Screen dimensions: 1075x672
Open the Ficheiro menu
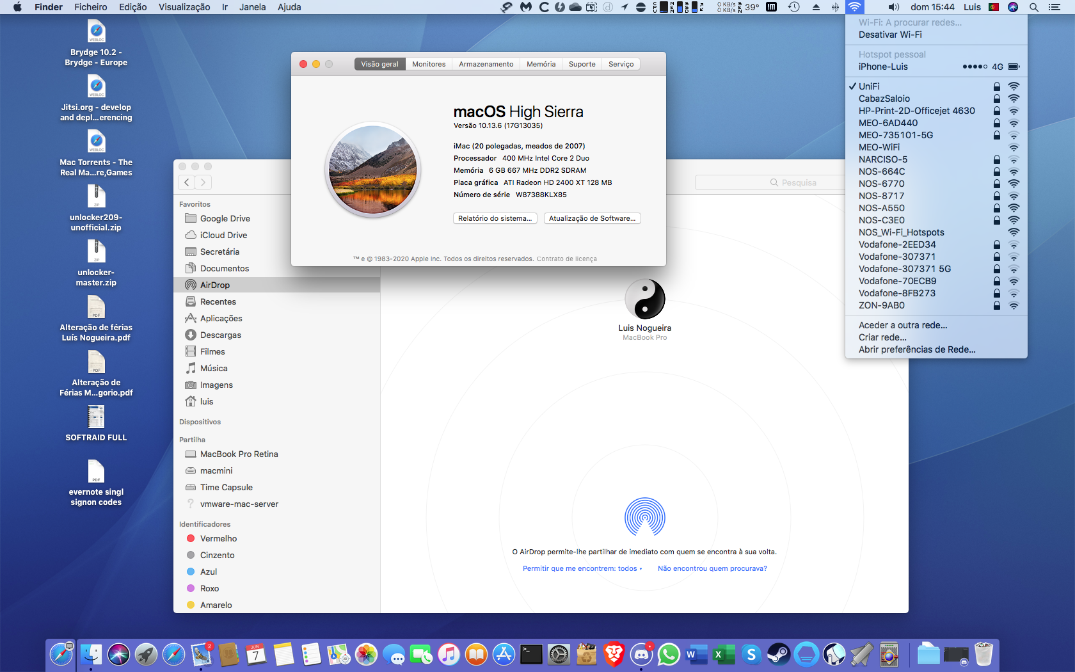[x=91, y=7]
